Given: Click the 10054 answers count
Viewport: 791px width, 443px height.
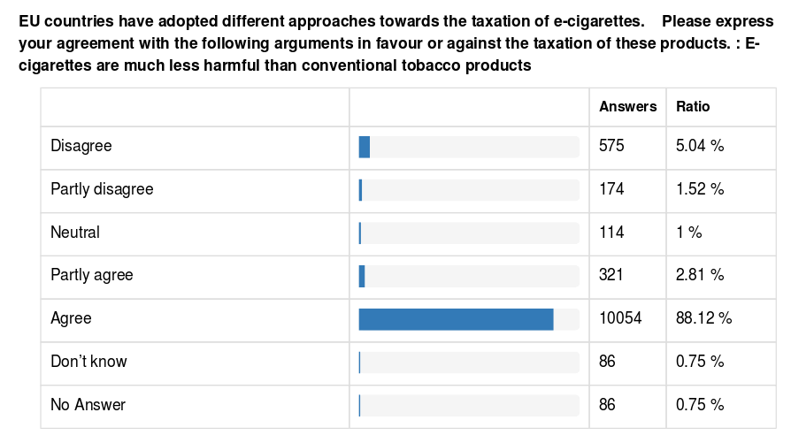Looking at the screenshot, I should [x=620, y=318].
